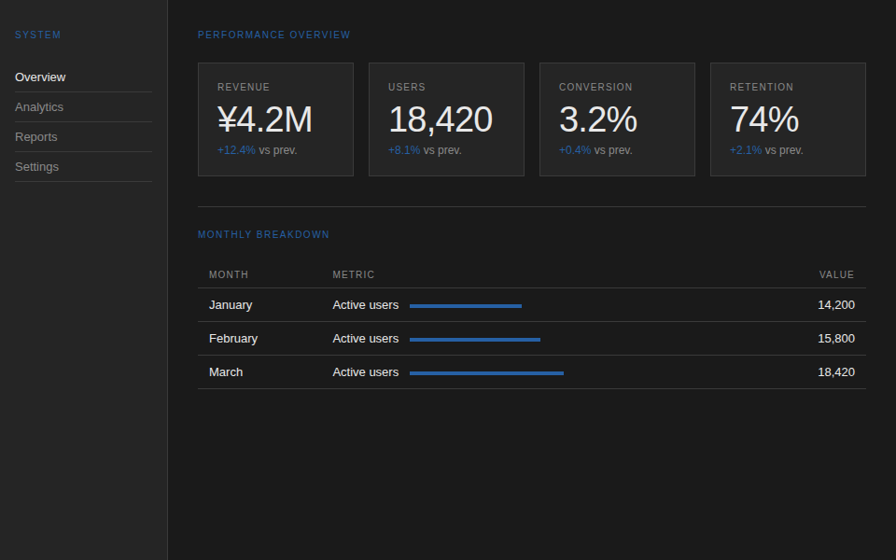Select the 18,420 value in March row
This screenshot has height=560, width=896.
tap(836, 372)
